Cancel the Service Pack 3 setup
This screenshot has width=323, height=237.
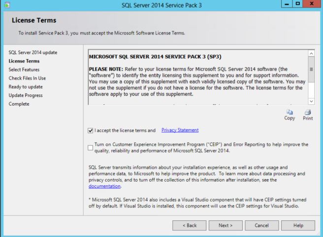click(262, 226)
